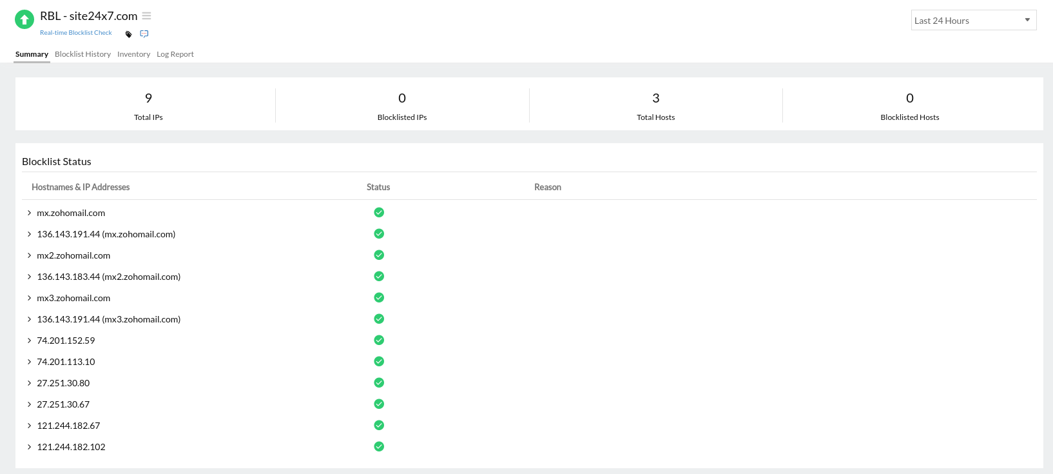Viewport: 1053px width, 474px height.
Task: Go to the Log Report tab
Action: pos(175,54)
